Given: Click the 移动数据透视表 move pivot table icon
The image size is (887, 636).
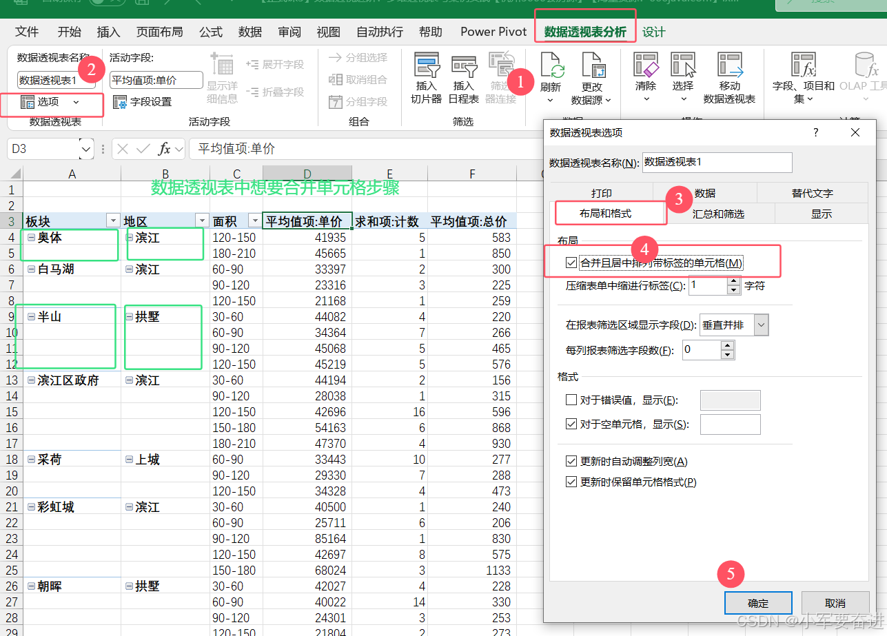Looking at the screenshot, I should tap(729, 66).
